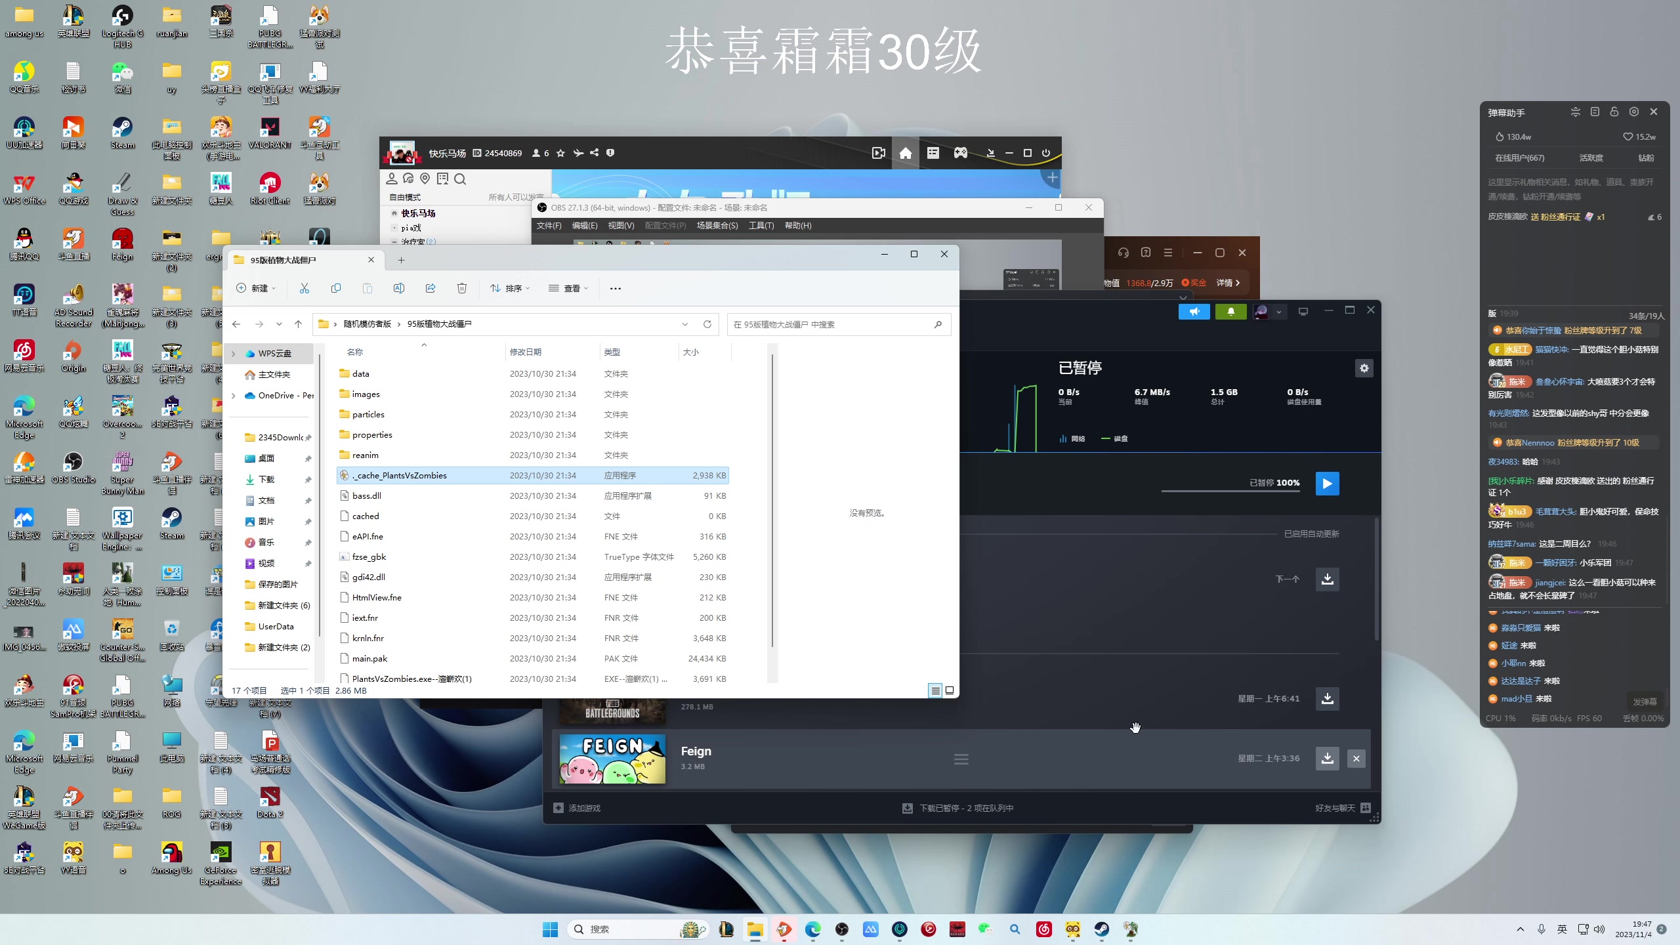The image size is (1680, 945).
Task: Click Windows Start button
Action: 551,929
